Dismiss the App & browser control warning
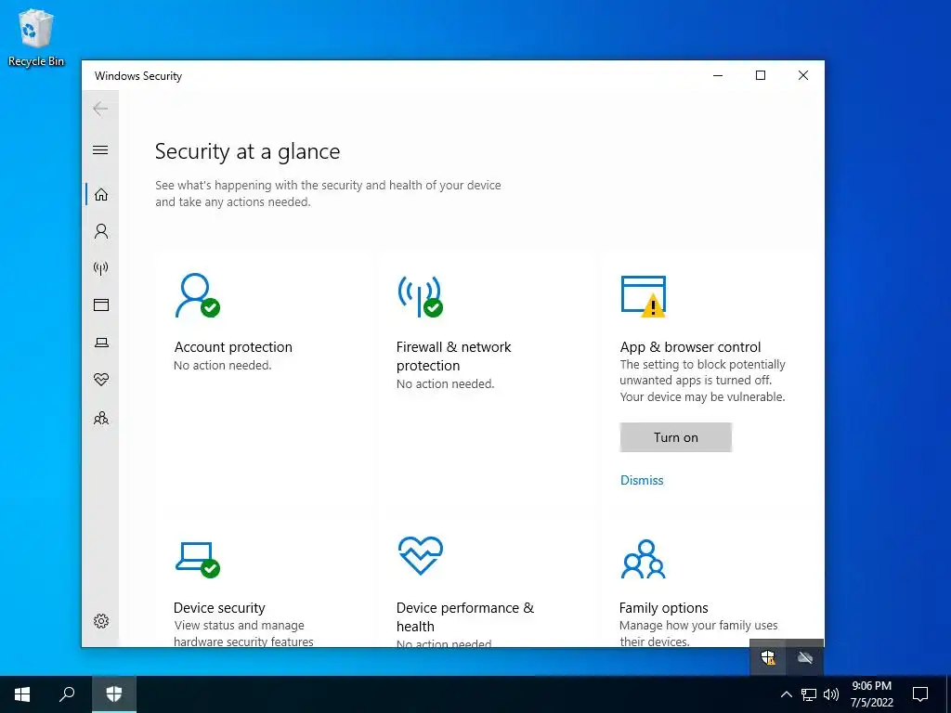 pyautogui.click(x=642, y=480)
